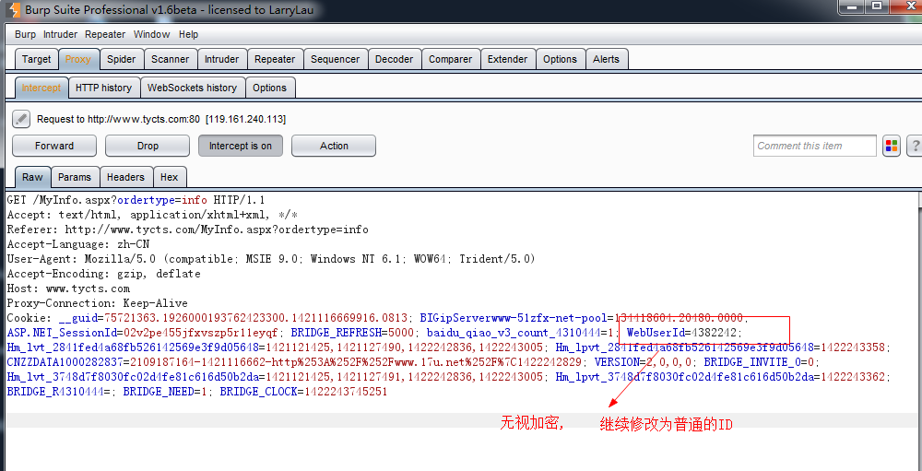Select the Intercept sub-tab

(x=41, y=88)
